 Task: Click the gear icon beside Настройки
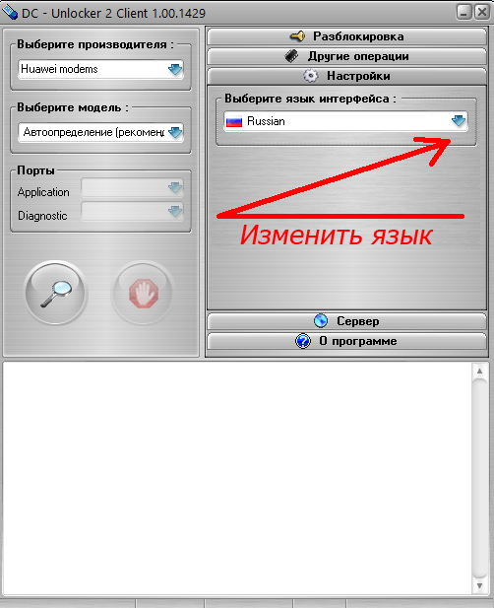(311, 76)
